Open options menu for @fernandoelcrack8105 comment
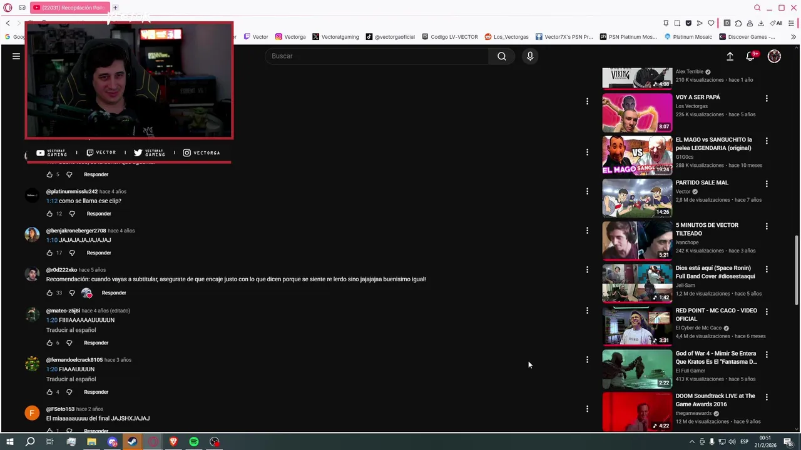Image resolution: width=801 pixels, height=450 pixels. tap(587, 360)
